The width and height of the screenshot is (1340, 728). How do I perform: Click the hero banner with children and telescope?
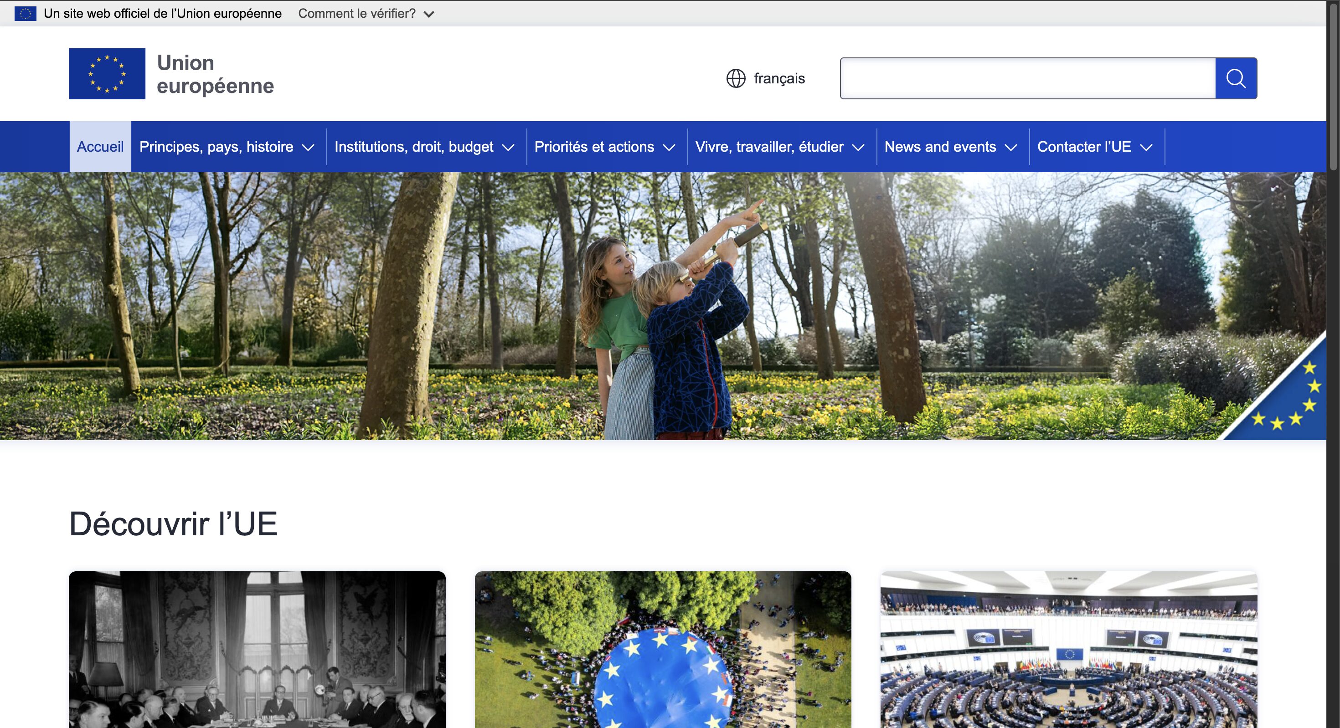(x=663, y=306)
